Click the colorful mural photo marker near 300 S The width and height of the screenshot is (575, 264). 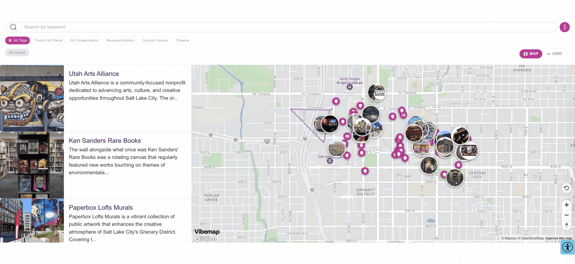469,150
